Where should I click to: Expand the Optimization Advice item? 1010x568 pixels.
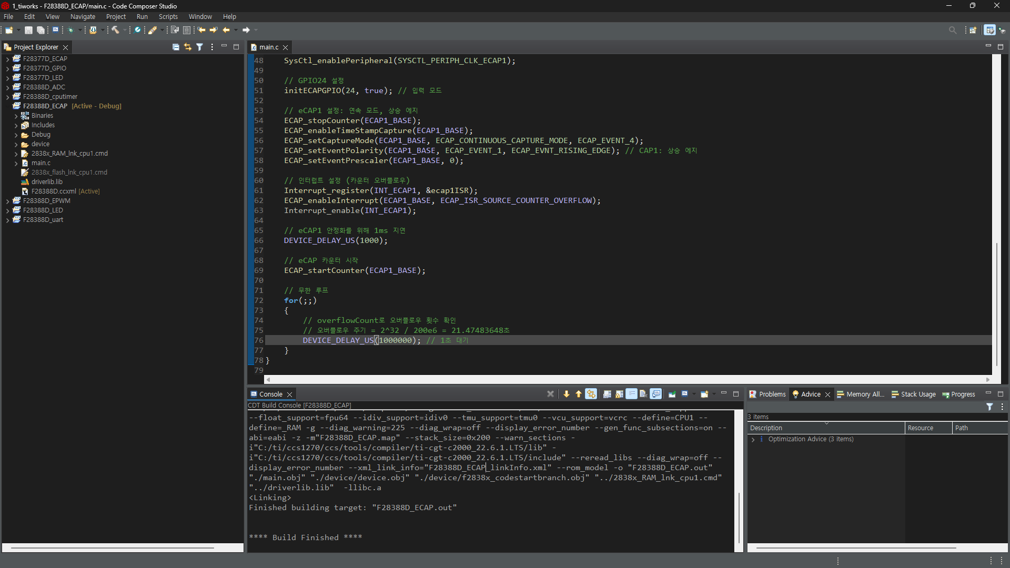click(x=753, y=439)
